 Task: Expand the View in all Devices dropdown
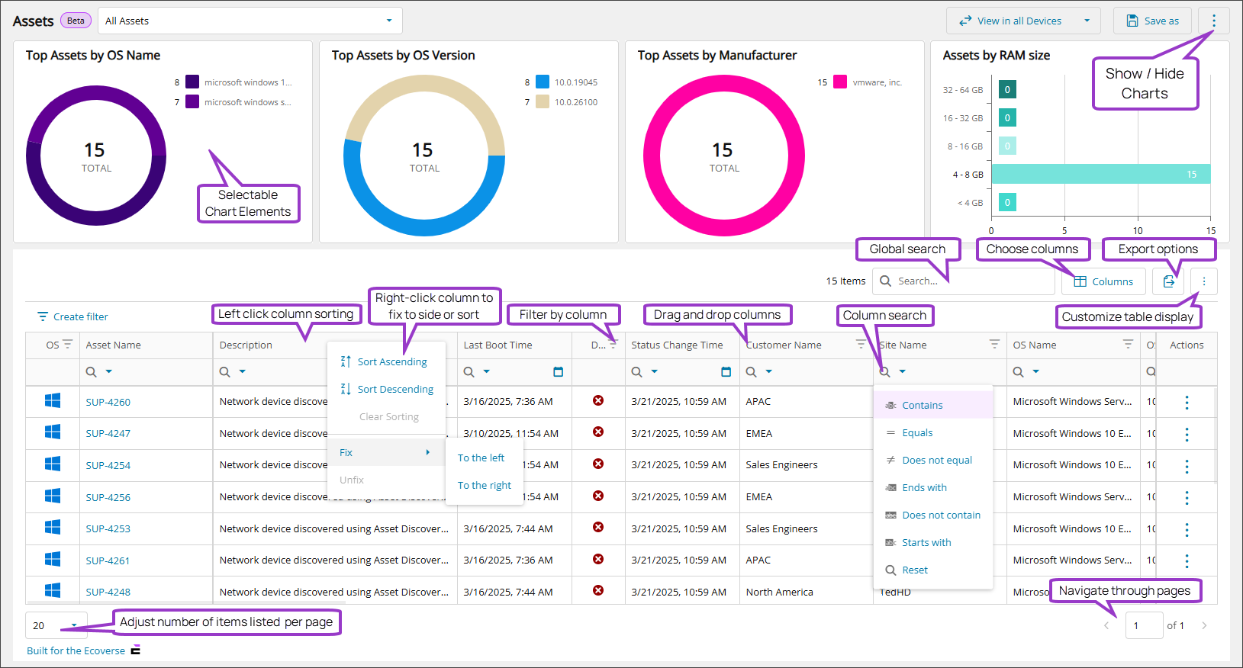1087,21
